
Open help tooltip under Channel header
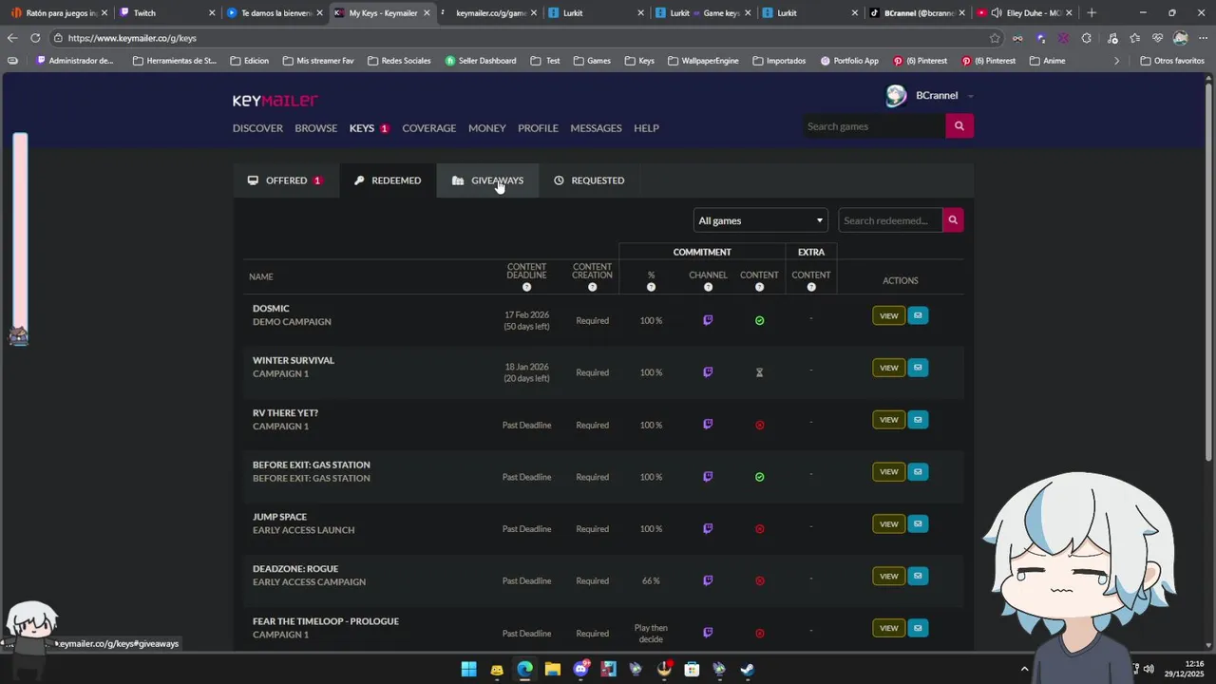[x=708, y=288]
